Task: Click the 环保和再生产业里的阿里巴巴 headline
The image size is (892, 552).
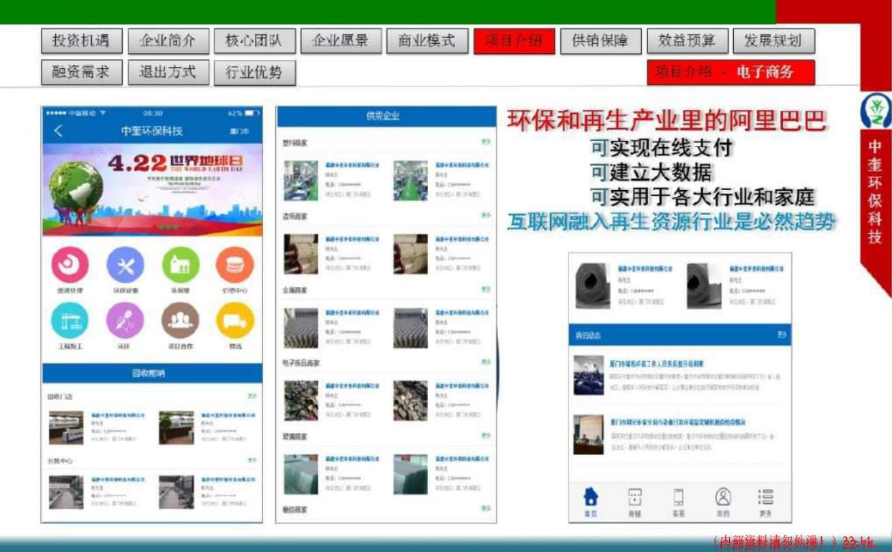Action: pos(667,121)
